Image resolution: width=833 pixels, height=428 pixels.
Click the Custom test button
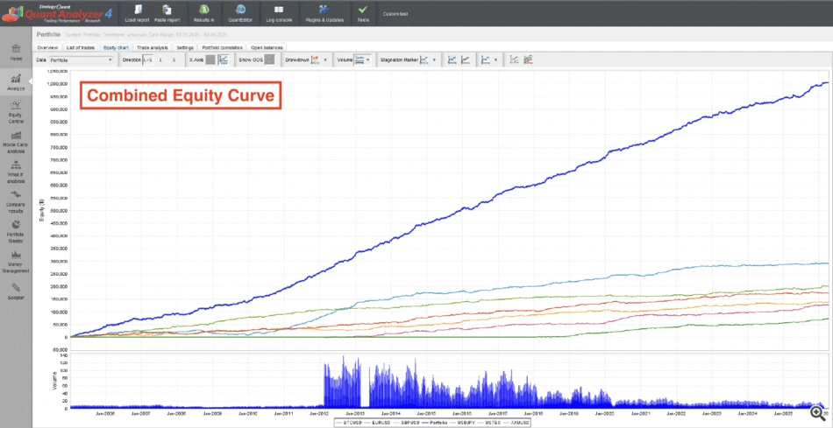tap(395, 14)
